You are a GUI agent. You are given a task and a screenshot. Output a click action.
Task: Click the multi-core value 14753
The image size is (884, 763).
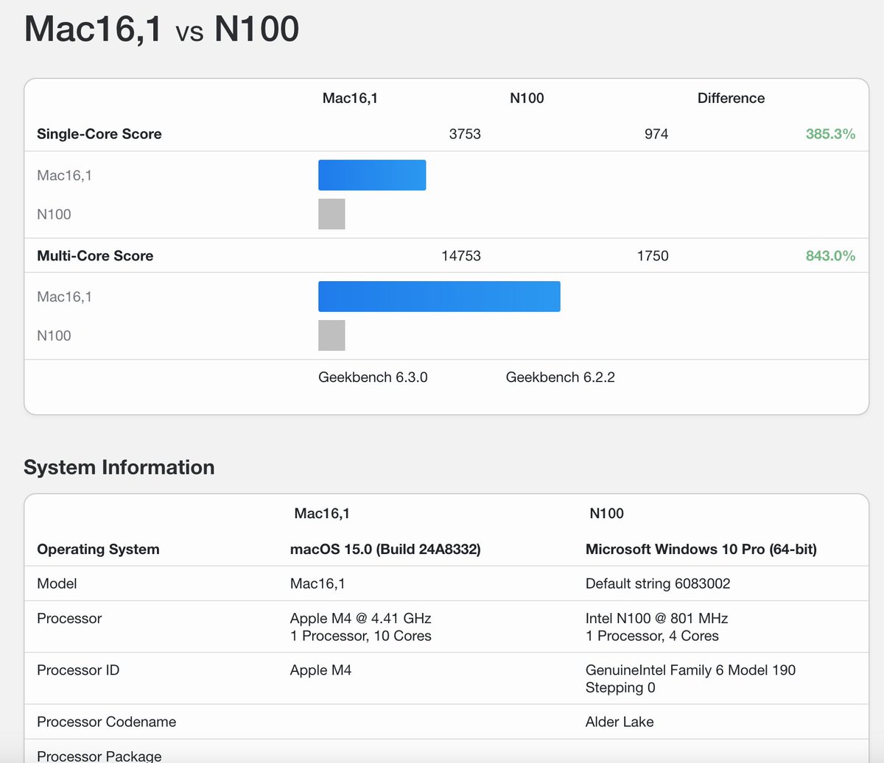coord(461,256)
